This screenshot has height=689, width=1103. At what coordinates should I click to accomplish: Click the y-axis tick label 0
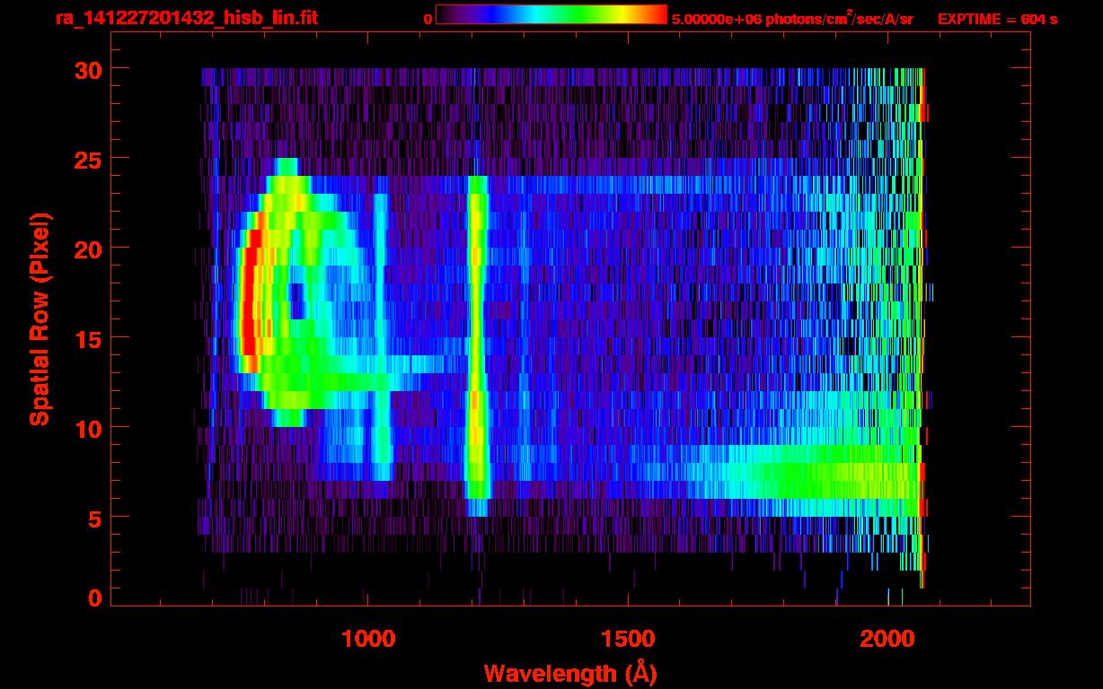click(94, 597)
